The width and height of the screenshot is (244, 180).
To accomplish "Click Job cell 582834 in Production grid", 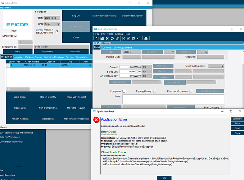I will 70,65.
